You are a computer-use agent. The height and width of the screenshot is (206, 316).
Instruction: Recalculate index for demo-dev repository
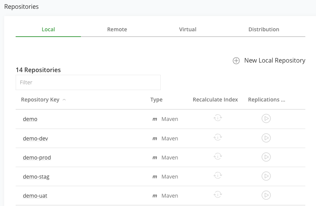point(218,137)
